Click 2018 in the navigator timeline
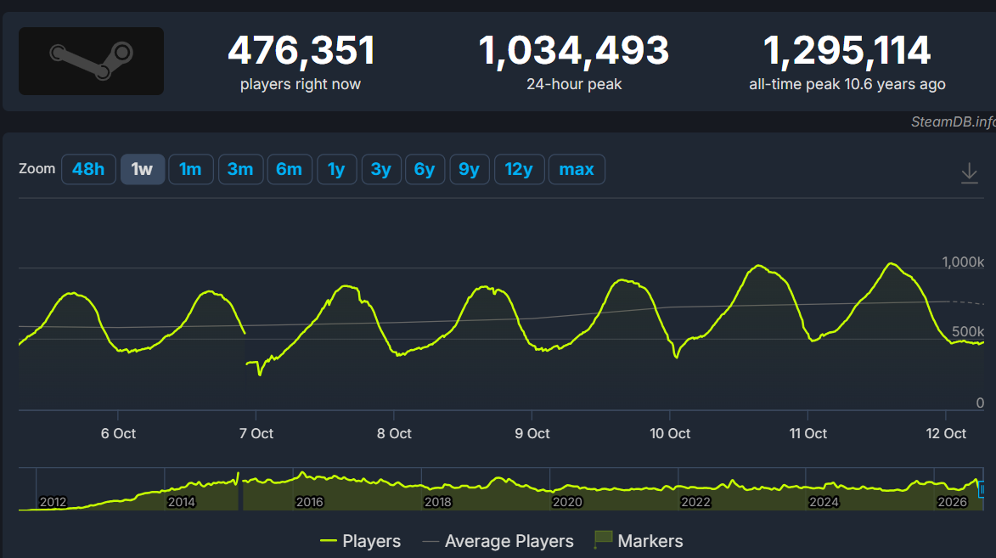 [x=437, y=502]
